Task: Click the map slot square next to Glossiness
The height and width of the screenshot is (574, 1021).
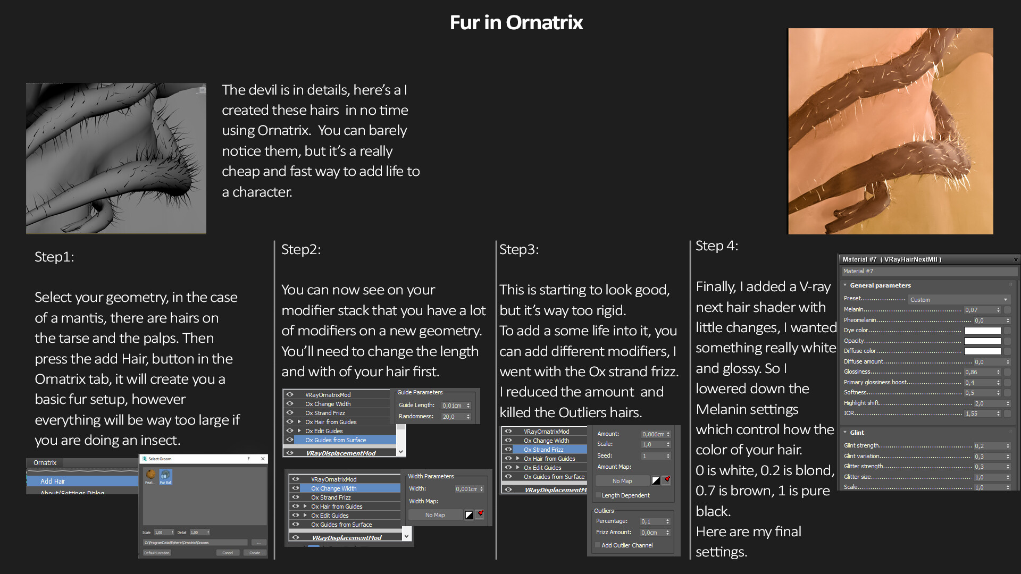Action: tap(1007, 372)
